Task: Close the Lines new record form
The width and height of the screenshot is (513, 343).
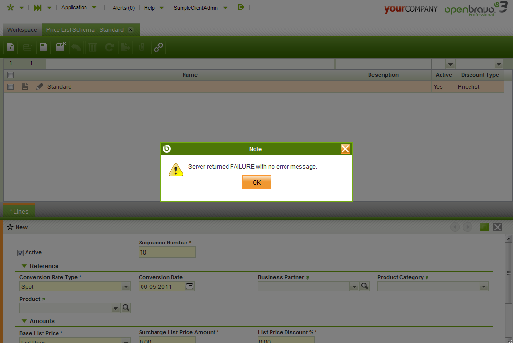Action: [498, 227]
